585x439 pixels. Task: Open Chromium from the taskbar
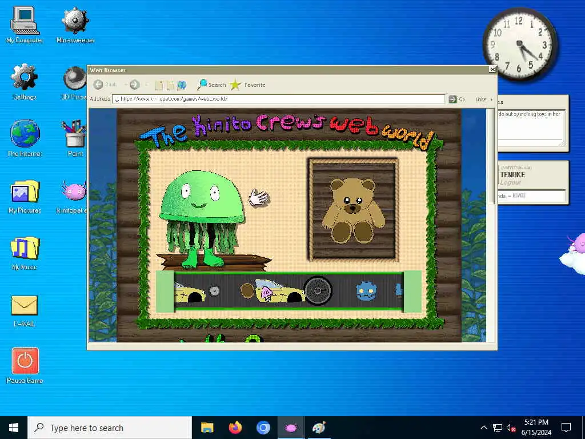263,428
